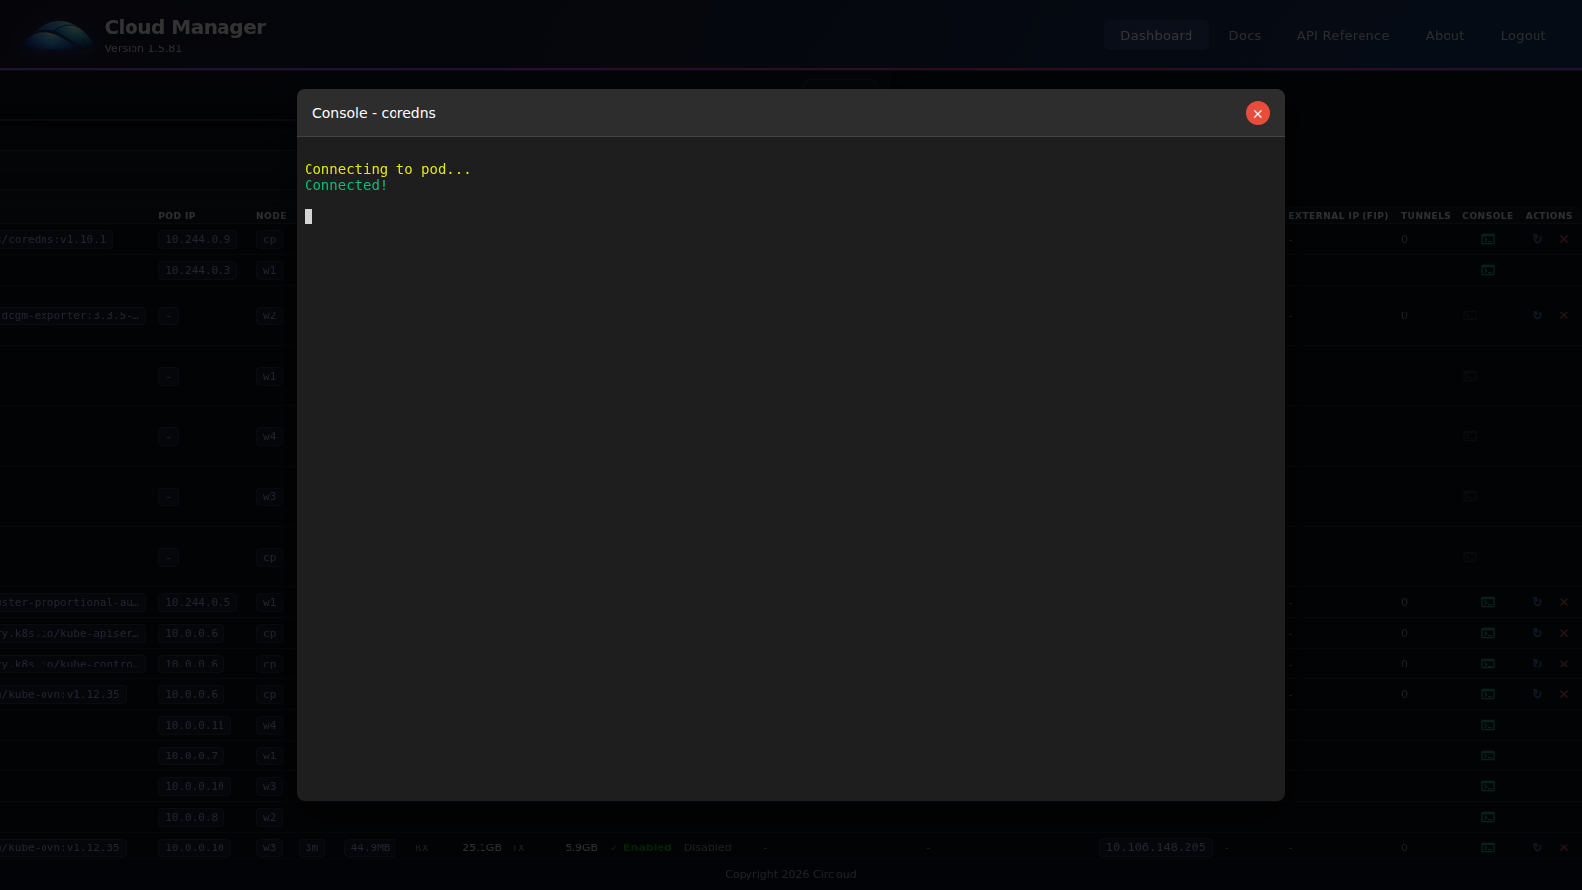Click the restart icon for the kube-ovn bottom row
This screenshot has height=890, width=1582.
click(x=1537, y=847)
